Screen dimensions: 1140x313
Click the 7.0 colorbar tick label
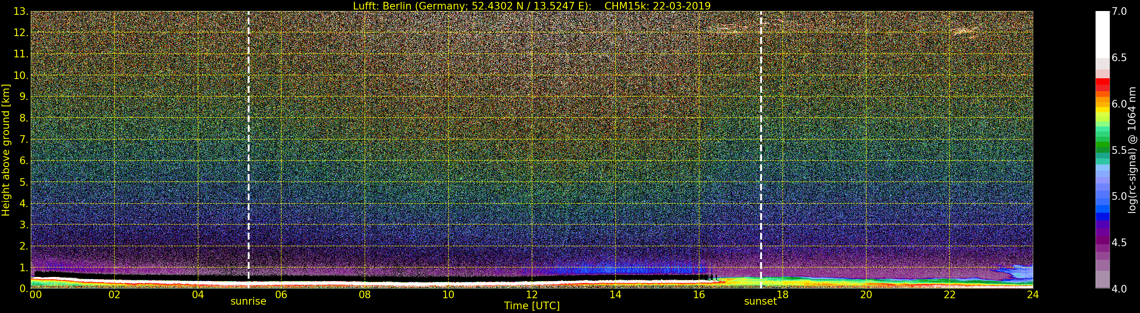(x=1119, y=11)
